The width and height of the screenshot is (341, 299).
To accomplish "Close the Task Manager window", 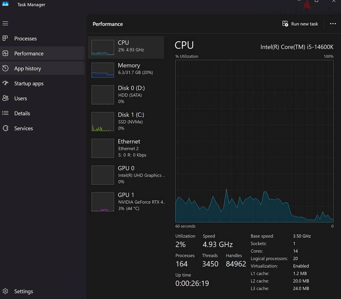I will click(x=334, y=1).
